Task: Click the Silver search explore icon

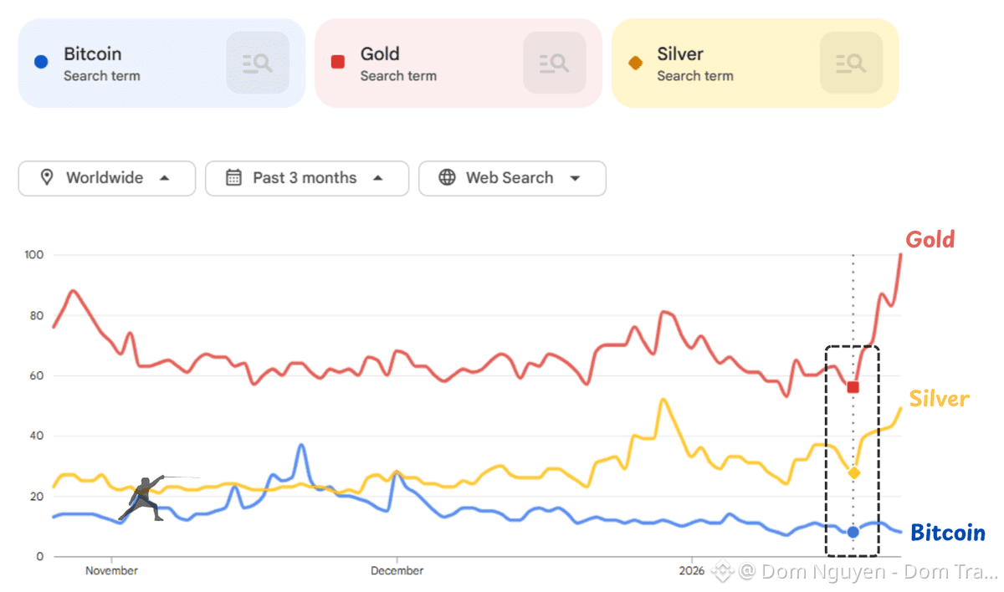Action: tap(851, 63)
